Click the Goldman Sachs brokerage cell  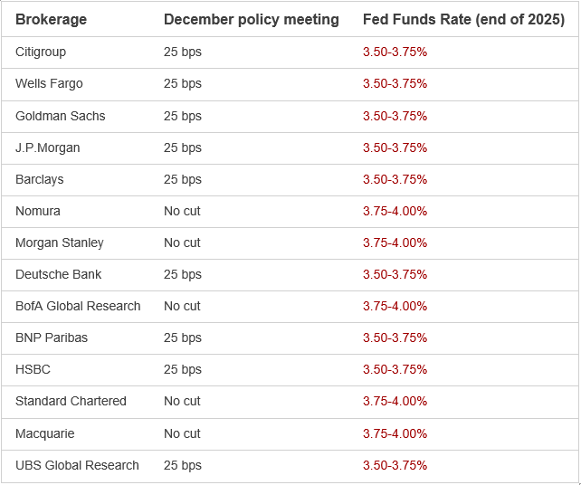point(61,116)
